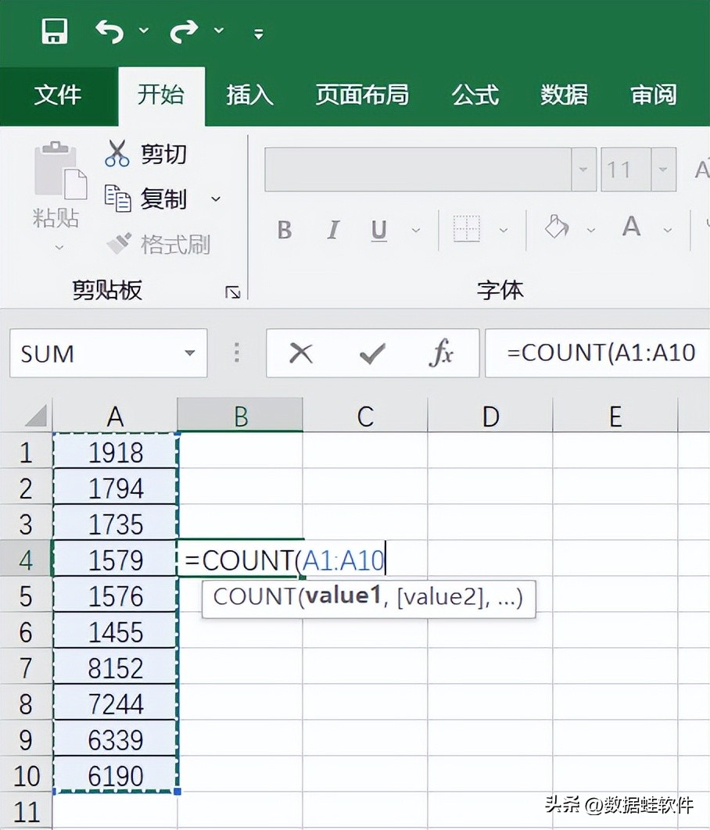Click the fill color paint bucket

[x=557, y=227]
